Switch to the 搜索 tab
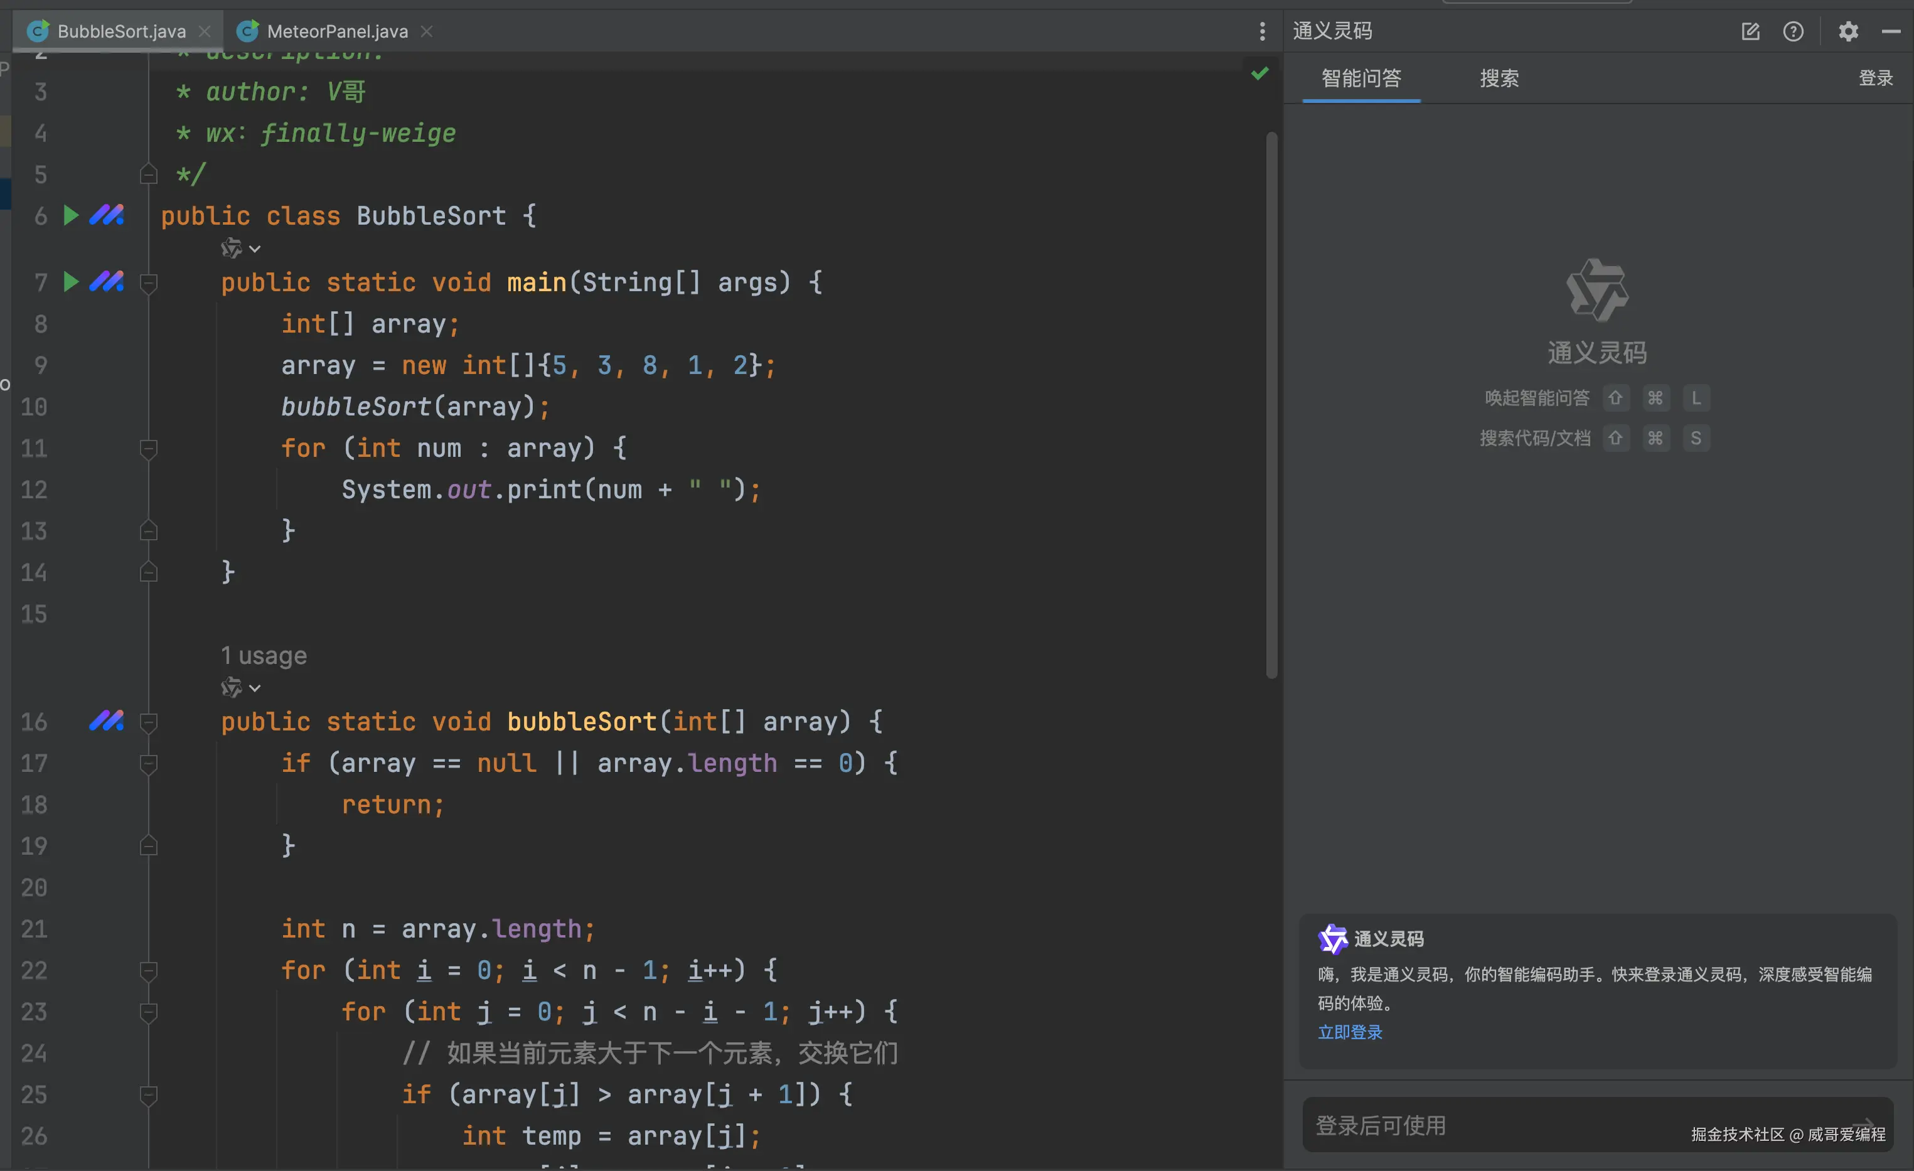Screen dimensions: 1914x1171 coord(1499,78)
